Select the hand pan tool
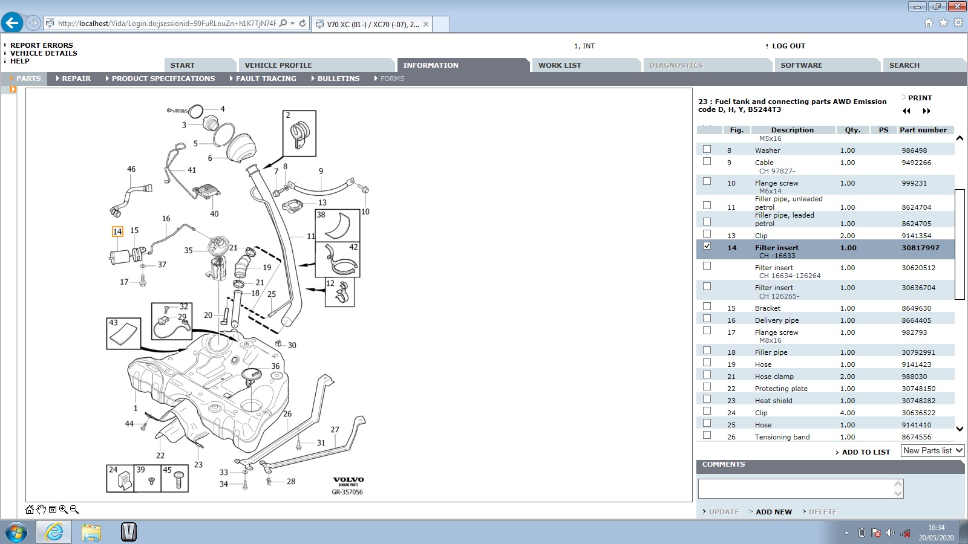Viewport: 968px width, 544px height. click(41, 510)
